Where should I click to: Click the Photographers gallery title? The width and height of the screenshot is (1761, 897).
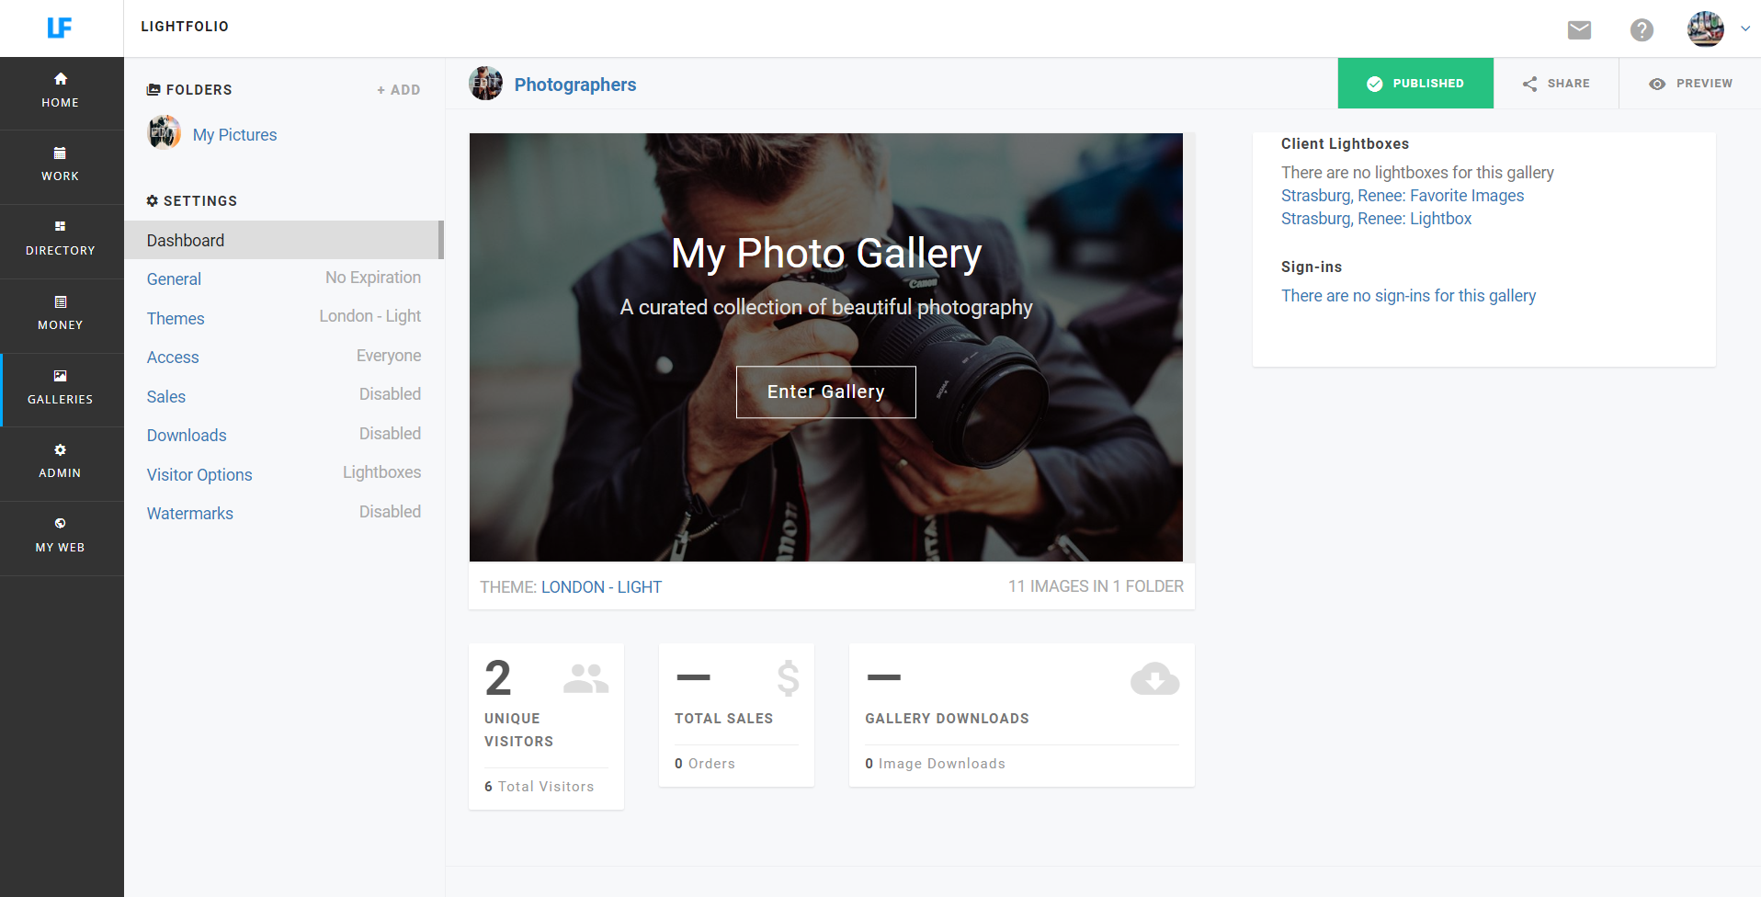pyautogui.click(x=575, y=85)
